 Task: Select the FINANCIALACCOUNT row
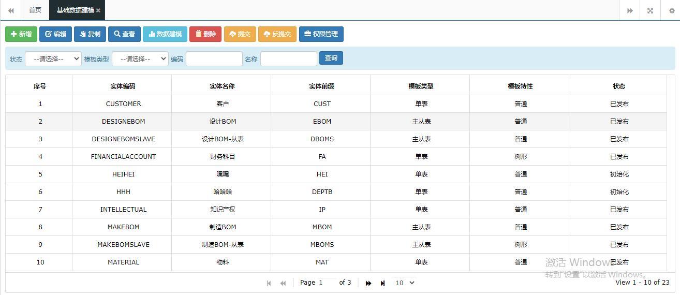[336, 157]
